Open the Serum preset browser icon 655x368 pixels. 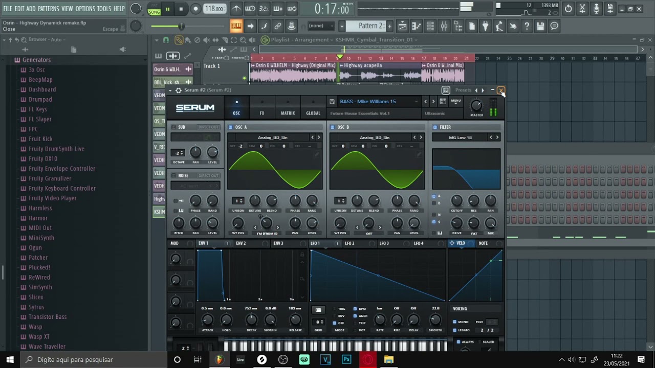[x=443, y=102]
